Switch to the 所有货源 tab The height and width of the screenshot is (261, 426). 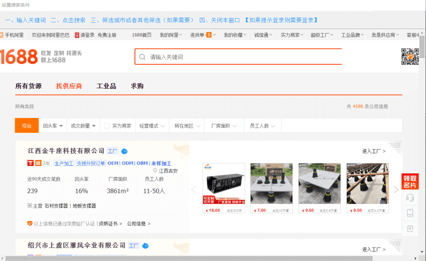point(28,86)
